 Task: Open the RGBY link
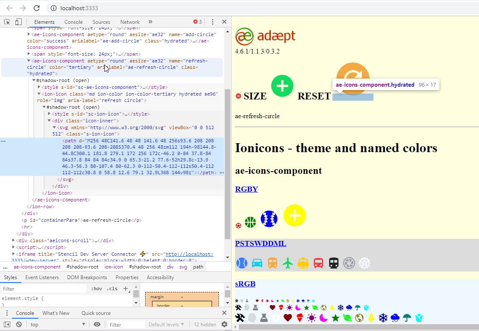point(246,189)
